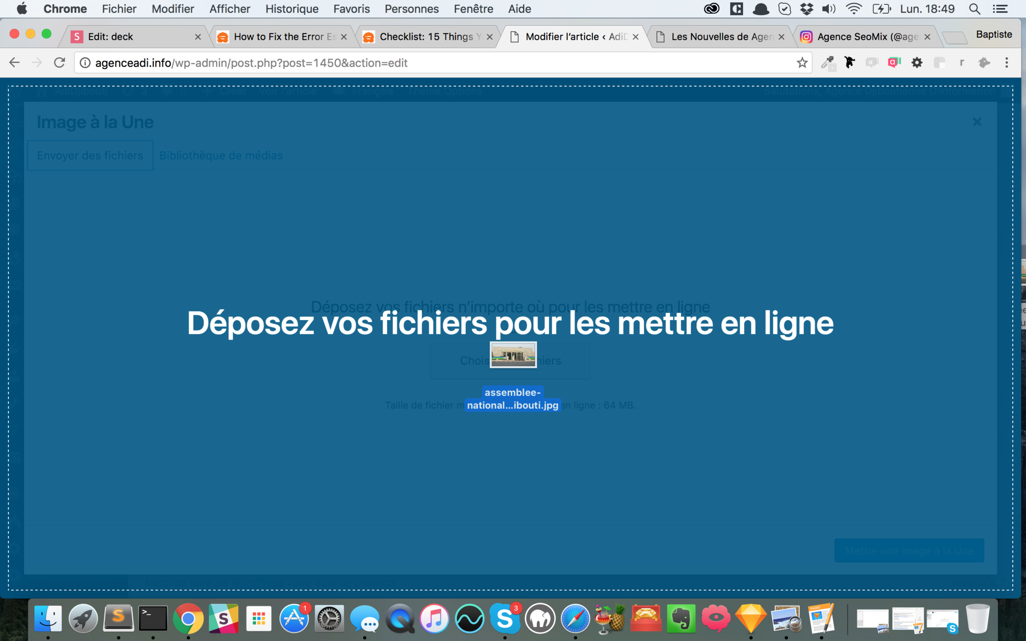The image size is (1026, 641).
Task: Select Bibliothèque de médias tab
Action: pos(221,155)
